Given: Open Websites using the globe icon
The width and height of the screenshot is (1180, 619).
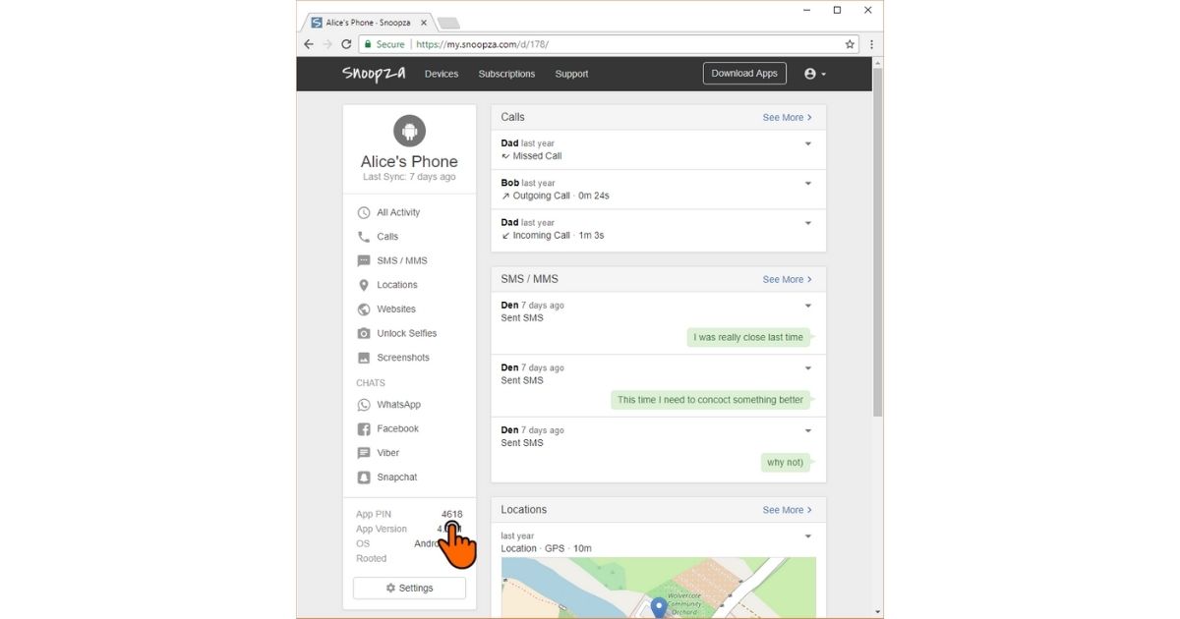Looking at the screenshot, I should 364,309.
